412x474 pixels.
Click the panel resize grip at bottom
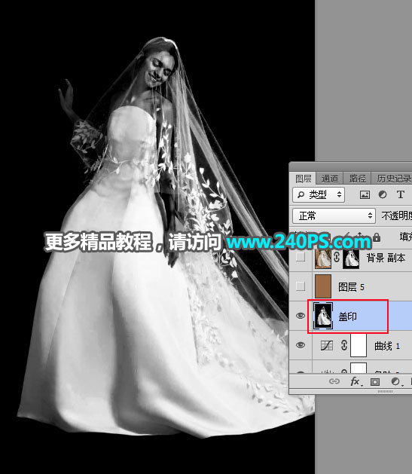click(385, 391)
